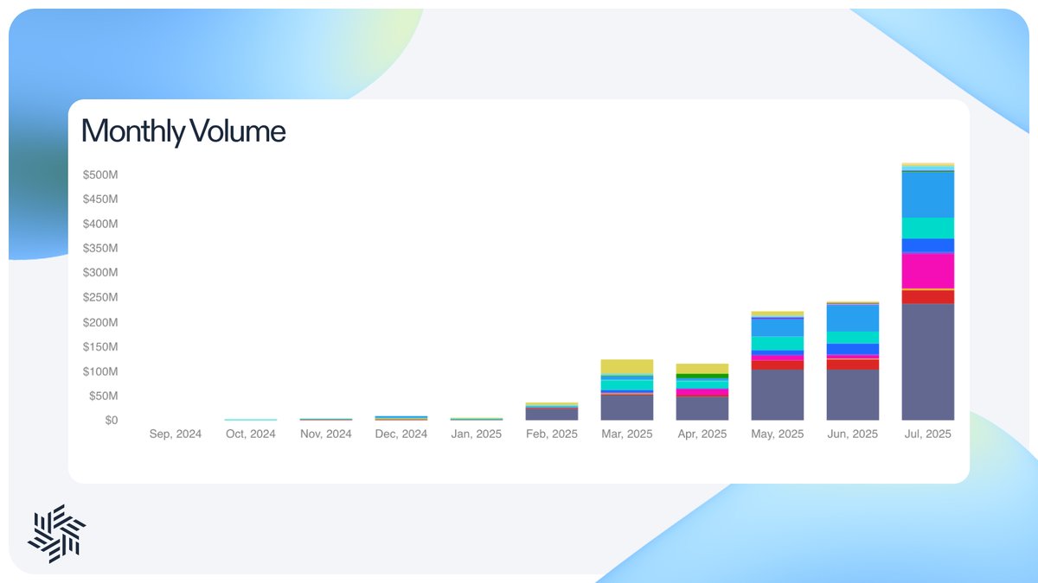This screenshot has height=583, width=1038.
Task: Click the yellow segment of Apr 2025 bar
Action: click(702, 369)
